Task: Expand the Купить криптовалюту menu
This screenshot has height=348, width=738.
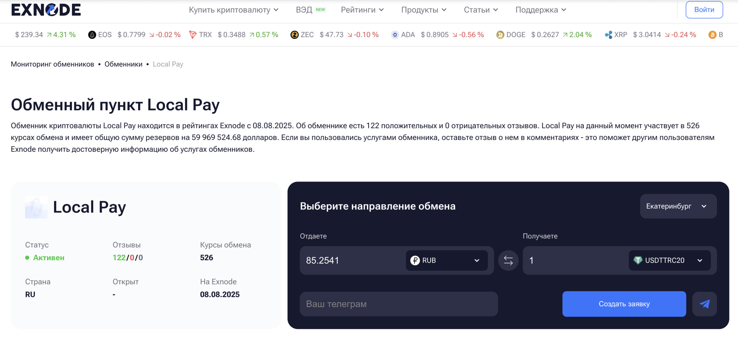Action: coord(234,10)
